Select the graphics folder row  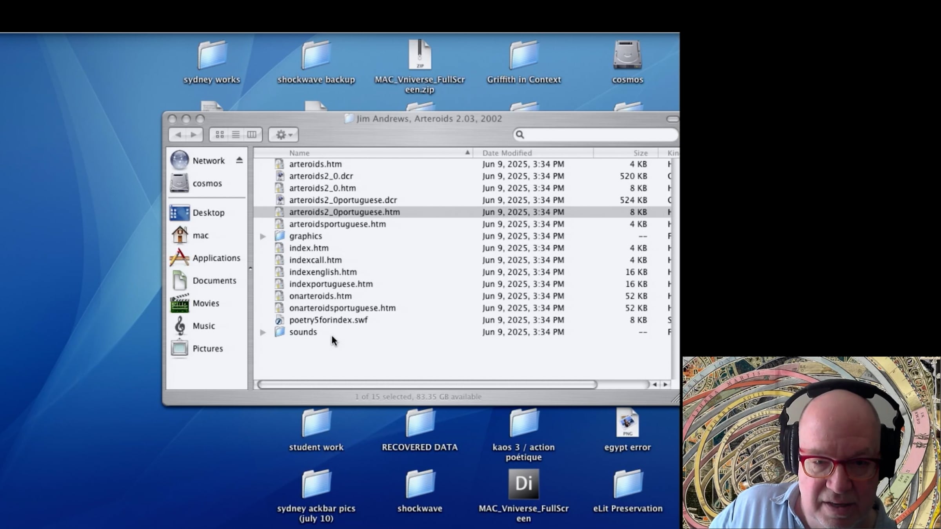(463, 236)
